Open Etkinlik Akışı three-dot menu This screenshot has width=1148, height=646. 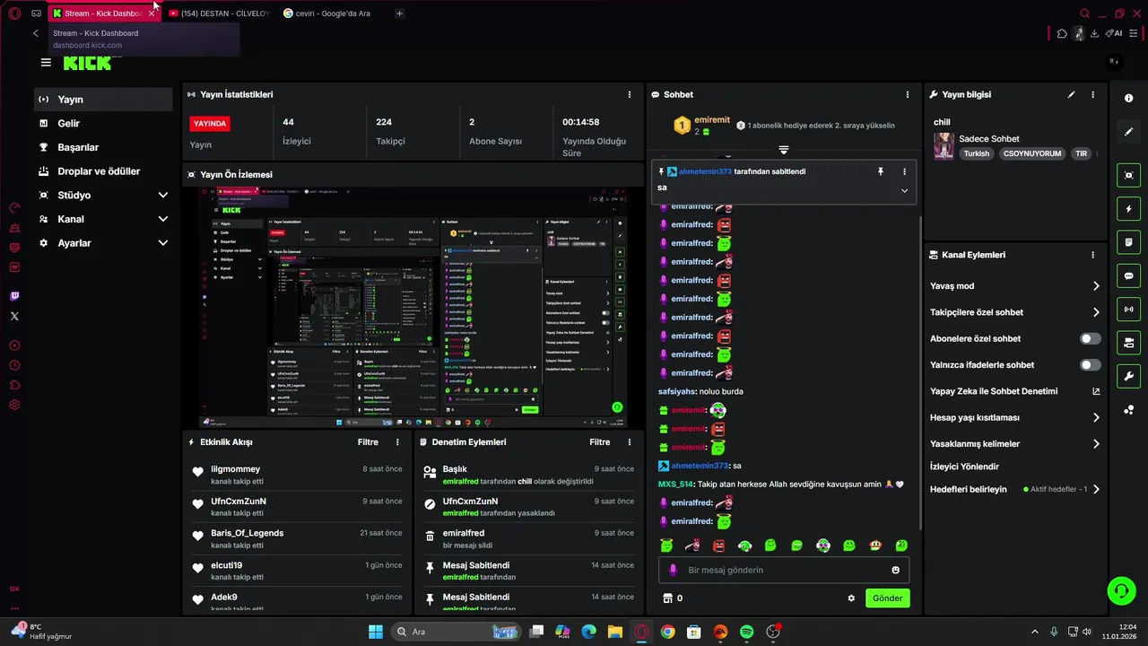point(397,442)
